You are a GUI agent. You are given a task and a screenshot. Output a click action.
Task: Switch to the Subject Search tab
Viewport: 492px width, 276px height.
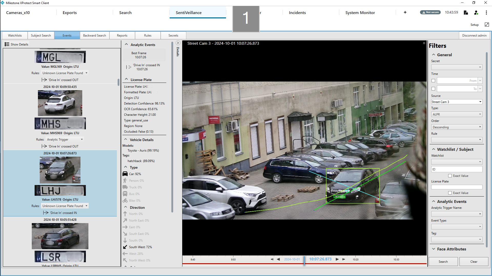[x=41, y=36]
